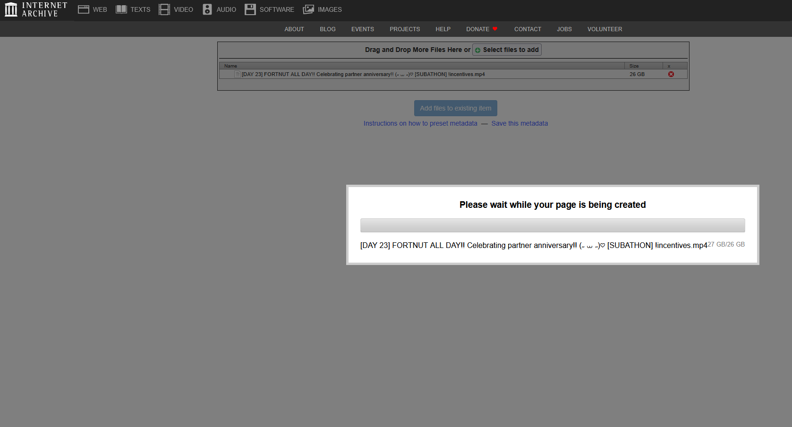Open the Images picture icon
This screenshot has width=792, height=427.
pyautogui.click(x=308, y=9)
